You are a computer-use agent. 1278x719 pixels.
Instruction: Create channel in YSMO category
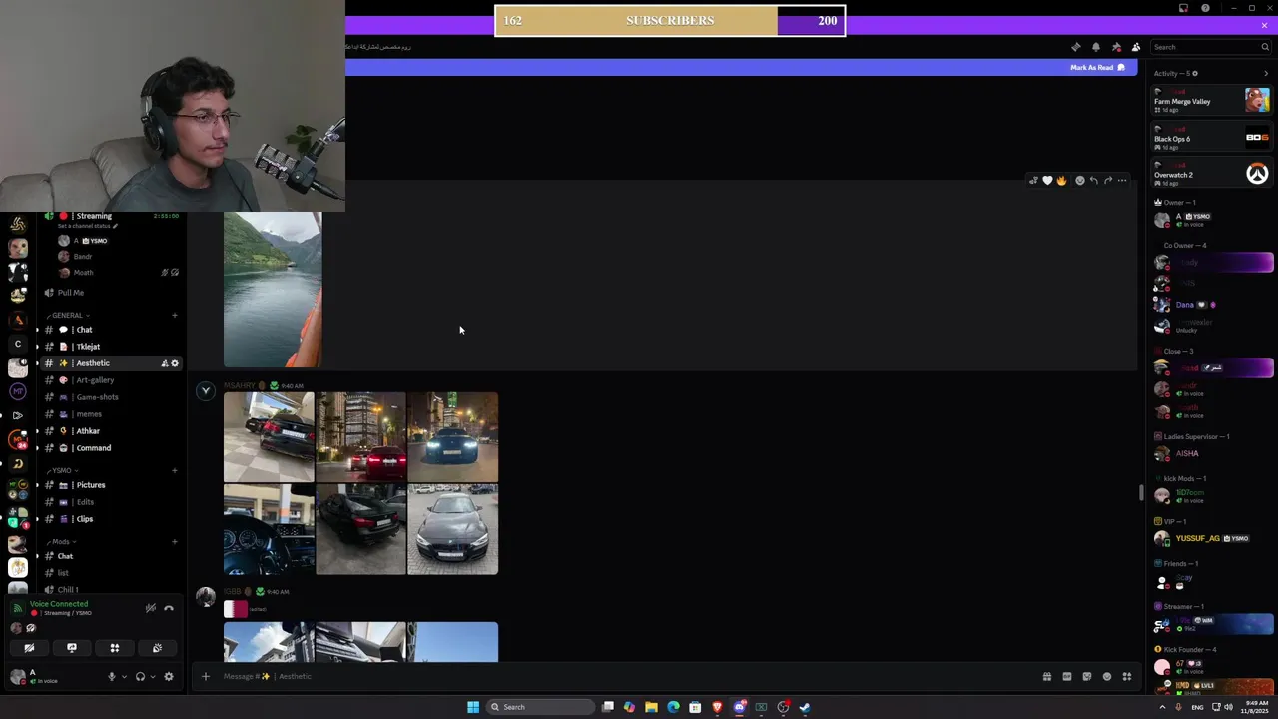(x=174, y=470)
